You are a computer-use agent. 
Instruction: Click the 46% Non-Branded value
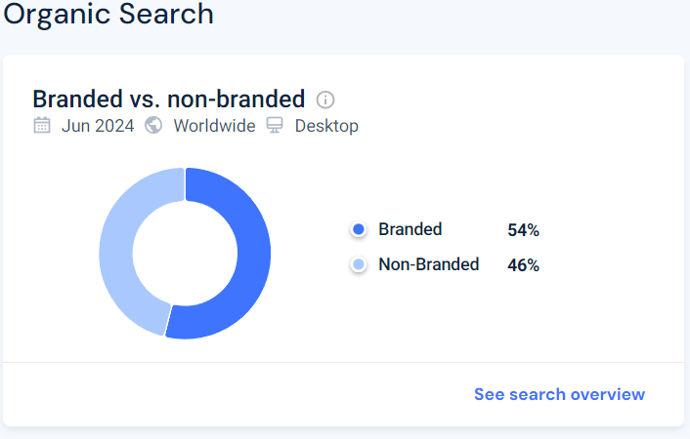point(523,265)
